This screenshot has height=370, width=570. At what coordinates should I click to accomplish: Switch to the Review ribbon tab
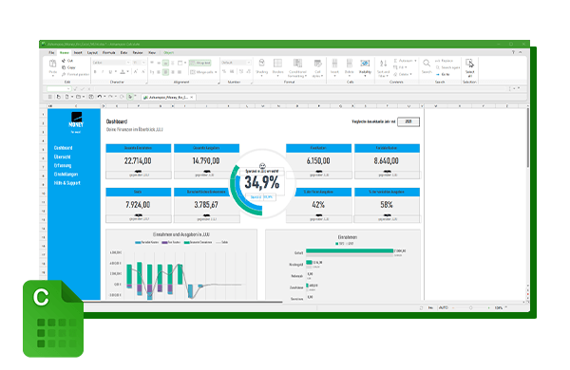(138, 52)
